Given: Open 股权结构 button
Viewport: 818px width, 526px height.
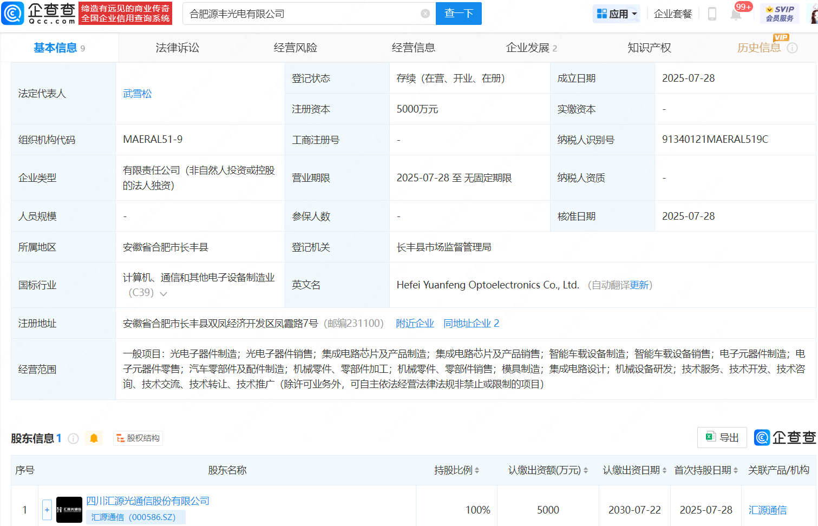Looking at the screenshot, I should [138, 438].
